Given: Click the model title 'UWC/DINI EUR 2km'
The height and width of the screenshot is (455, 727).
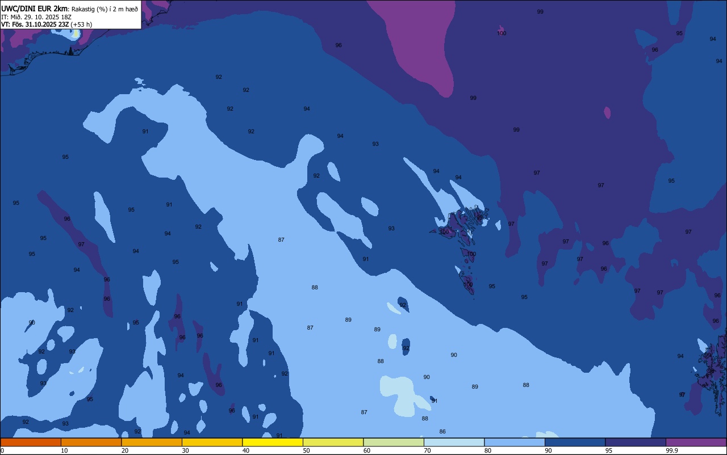Looking at the screenshot, I should click(34, 9).
